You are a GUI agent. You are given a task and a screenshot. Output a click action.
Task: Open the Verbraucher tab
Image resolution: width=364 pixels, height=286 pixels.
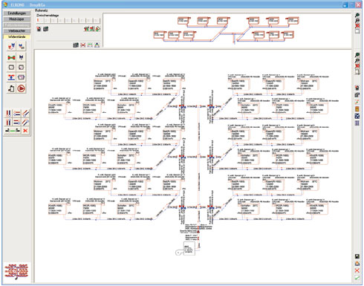(x=17, y=31)
